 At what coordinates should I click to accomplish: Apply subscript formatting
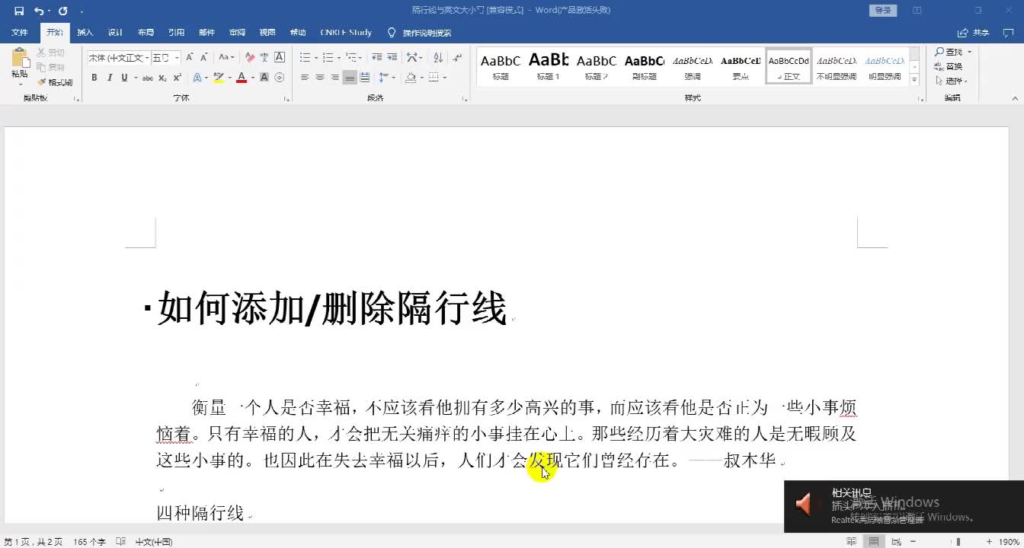163,78
